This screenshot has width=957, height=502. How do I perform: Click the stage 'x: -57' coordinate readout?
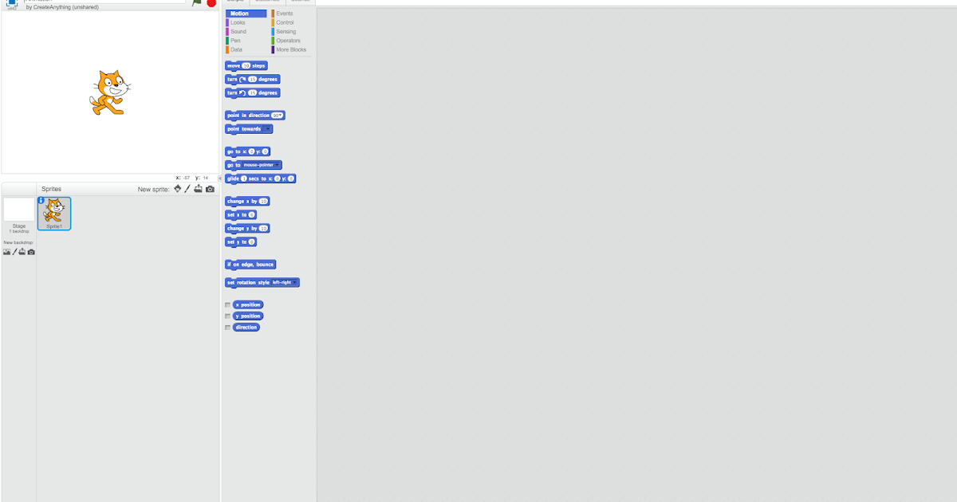pyautogui.click(x=183, y=178)
